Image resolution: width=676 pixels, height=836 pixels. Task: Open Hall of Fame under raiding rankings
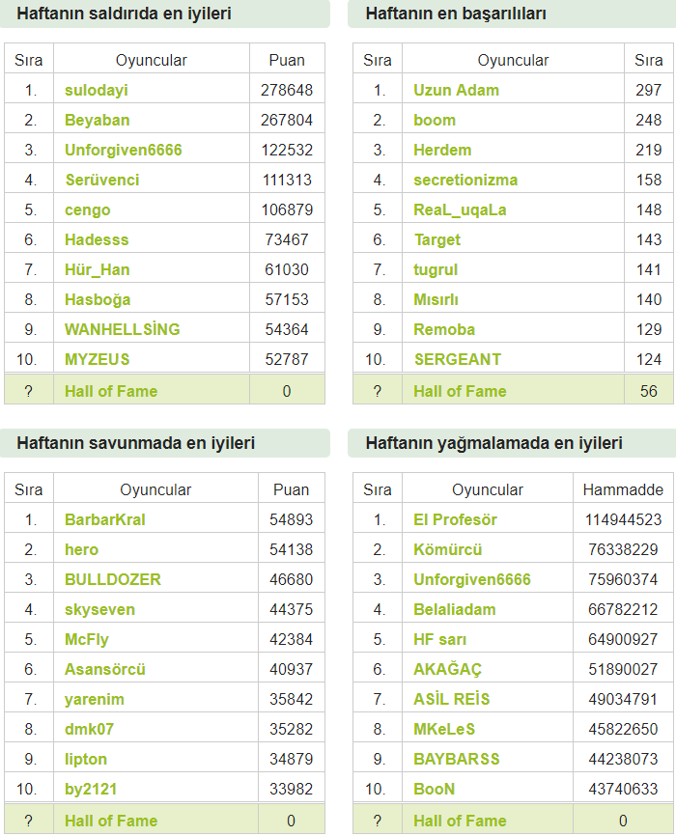pos(460,821)
